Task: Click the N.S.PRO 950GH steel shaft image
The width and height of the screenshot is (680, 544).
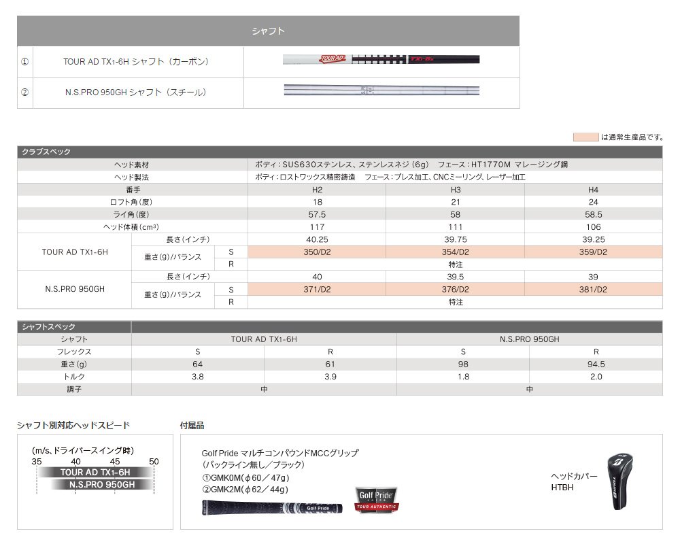Action: 381,90
